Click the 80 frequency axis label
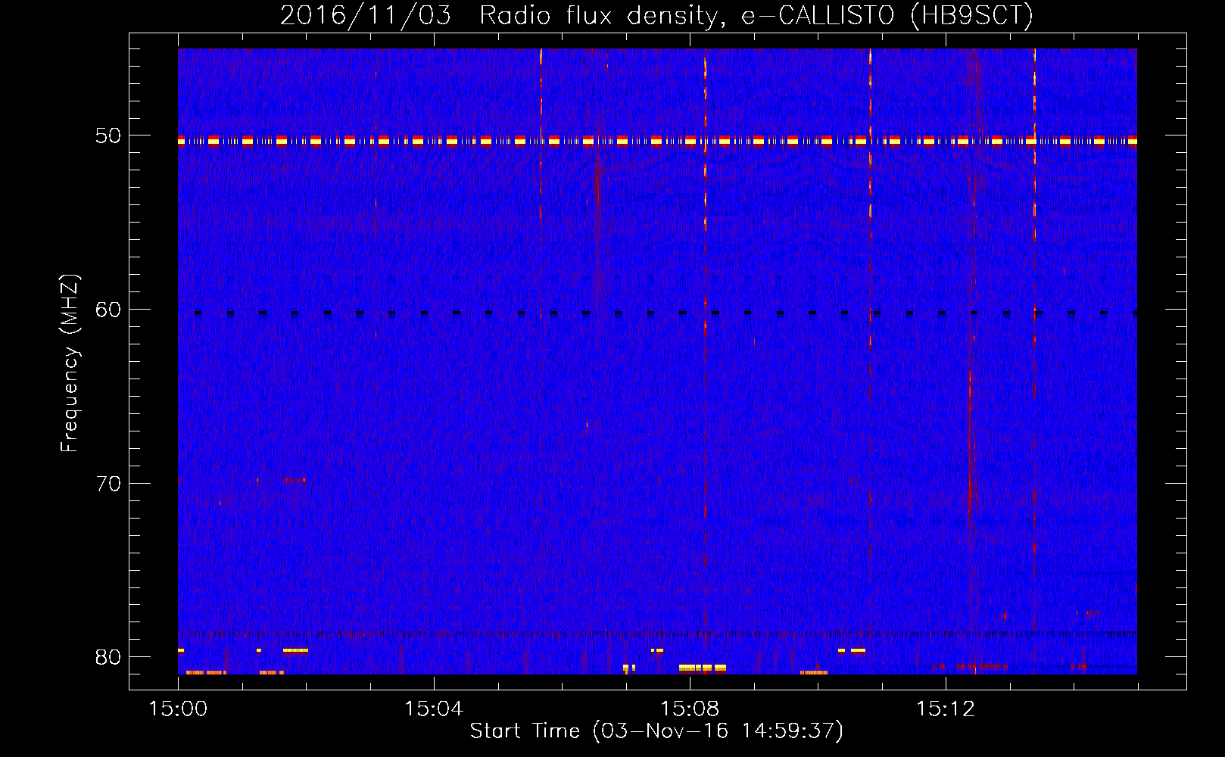This screenshot has height=757, width=1225. coord(108,657)
